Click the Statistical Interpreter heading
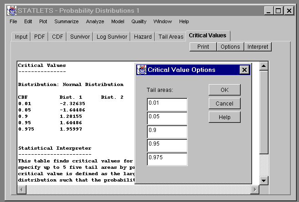299x202 pixels. (55, 148)
